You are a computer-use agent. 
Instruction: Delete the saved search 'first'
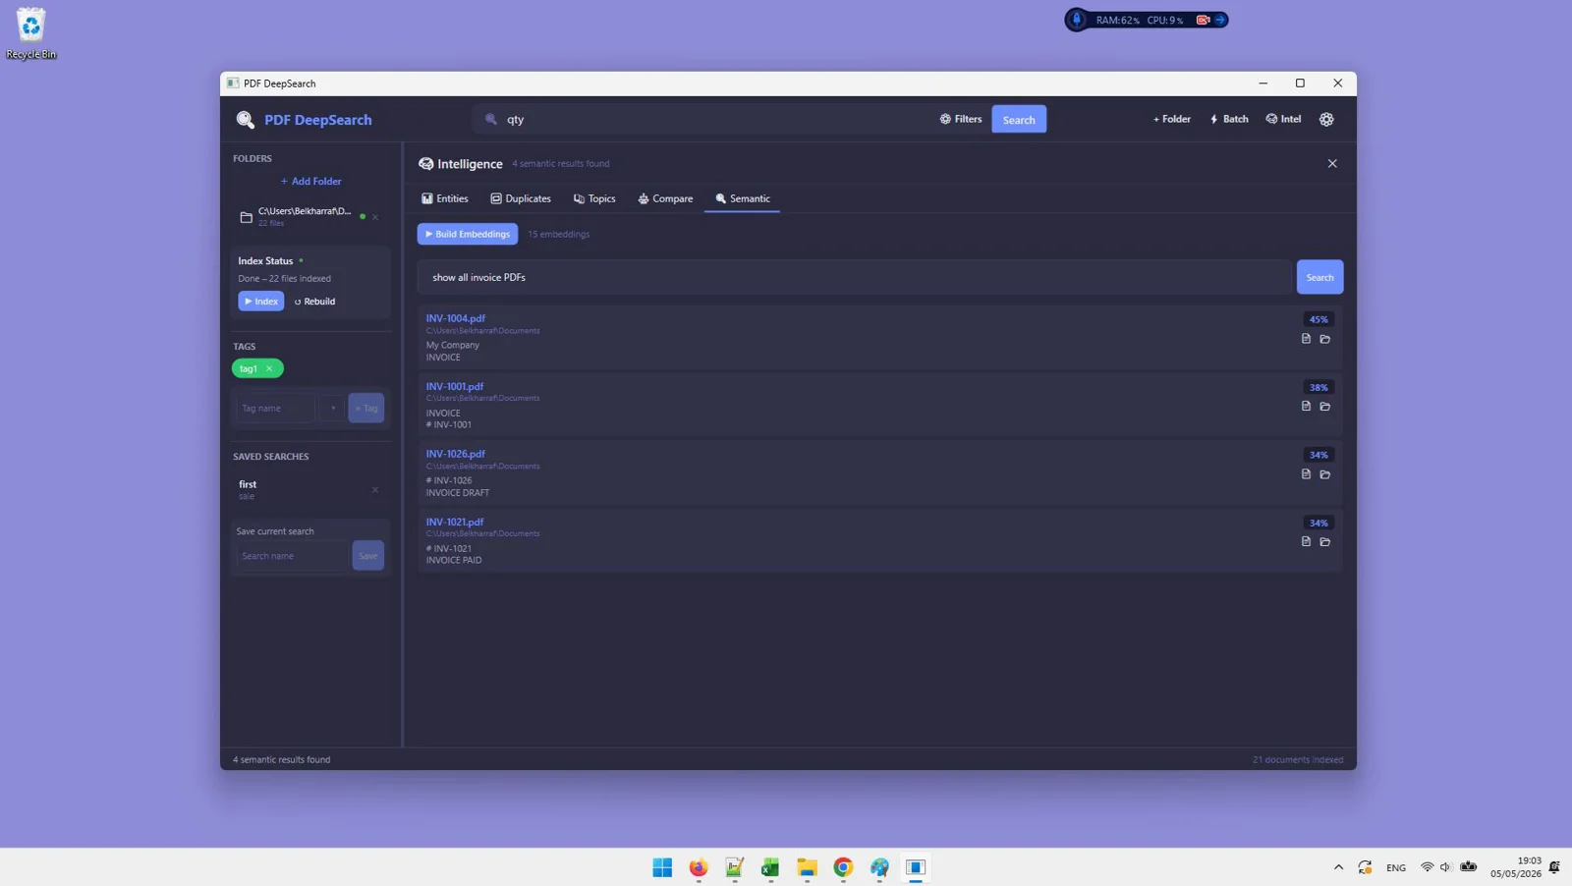(375, 489)
